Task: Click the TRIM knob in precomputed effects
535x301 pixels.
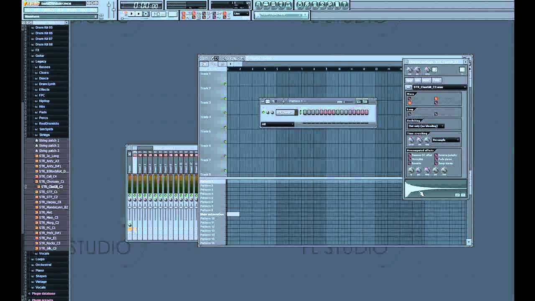Action: click(x=444, y=170)
